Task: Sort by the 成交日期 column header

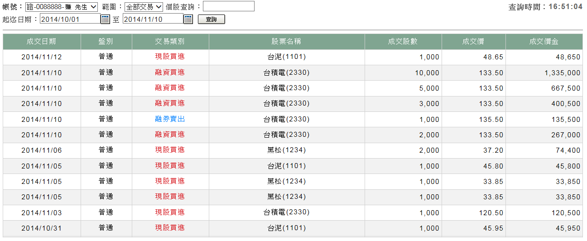Action: click(x=42, y=42)
